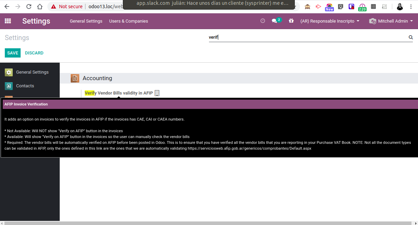Viewport: 418px width, 225px height.
Task: Click the lightbulb extension icon
Action: pyautogui.click(x=340, y=7)
